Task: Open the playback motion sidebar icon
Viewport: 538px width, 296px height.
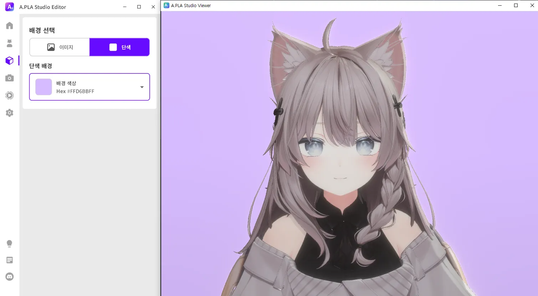Action: pos(10,96)
